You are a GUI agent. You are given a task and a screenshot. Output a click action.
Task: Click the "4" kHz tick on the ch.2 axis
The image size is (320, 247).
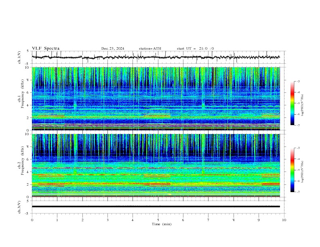(x=28, y=172)
